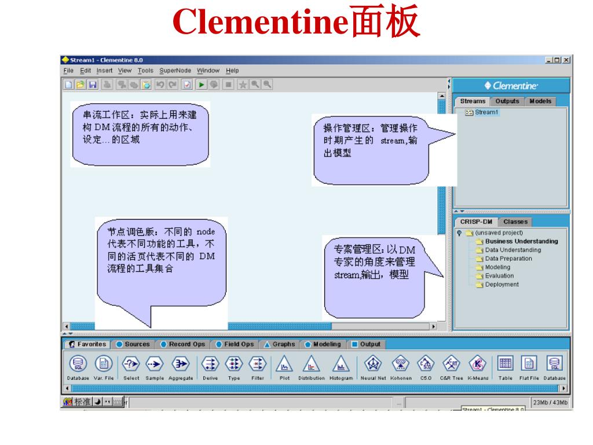This screenshot has width=593, height=445.
Task: Select the Modeling project folder
Action: 493,267
